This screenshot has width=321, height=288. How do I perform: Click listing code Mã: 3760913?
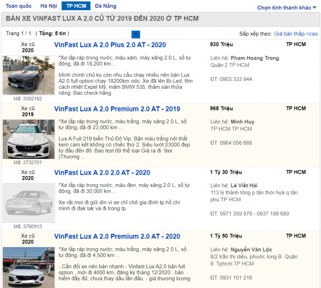(x=28, y=226)
